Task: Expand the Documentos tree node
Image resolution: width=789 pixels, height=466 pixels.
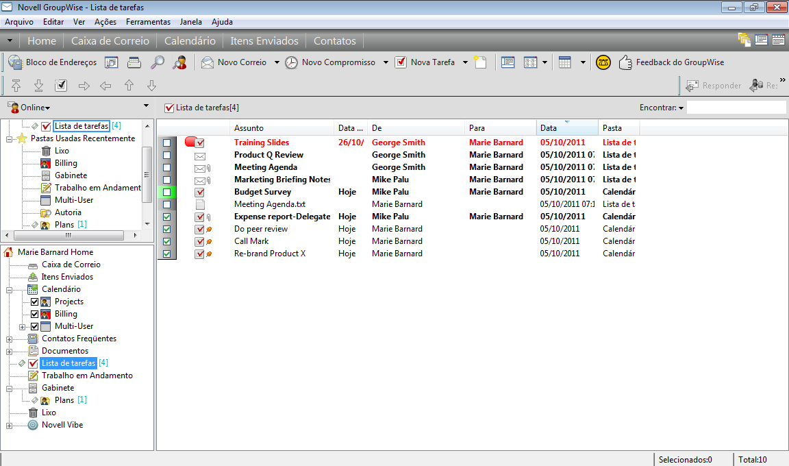Action: click(9, 352)
